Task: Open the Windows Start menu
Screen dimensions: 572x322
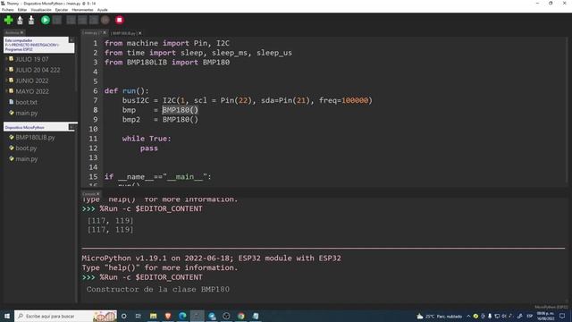Action: tap(7, 316)
